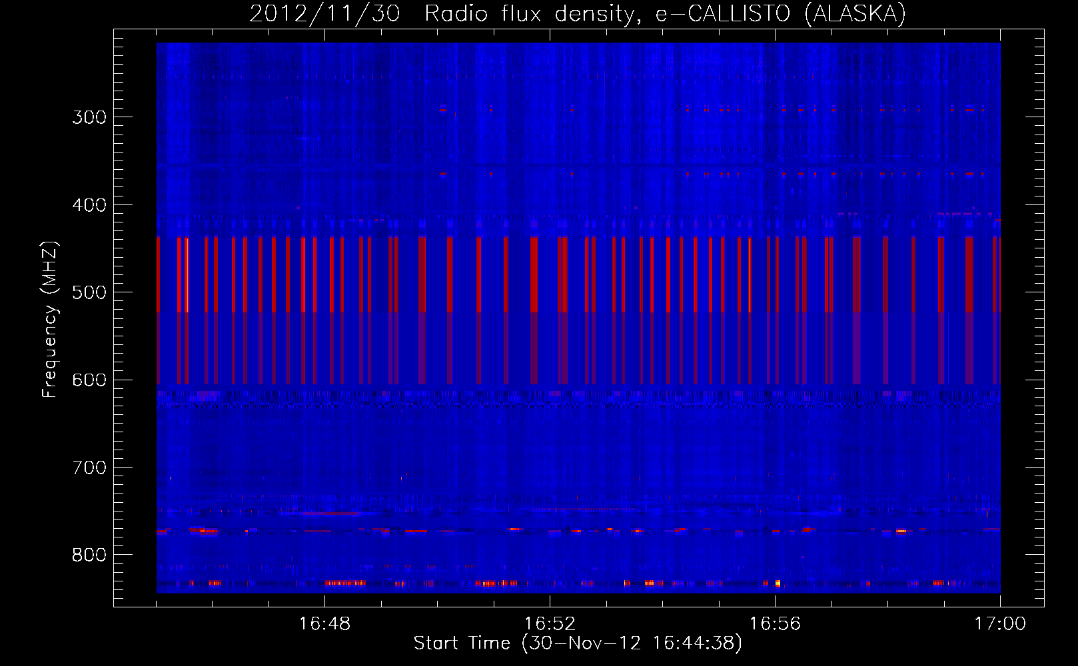Select the 800 frequency tick label
The image size is (1078, 666).
89,555
